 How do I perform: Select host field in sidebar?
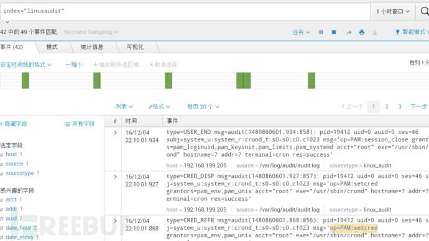11,154
